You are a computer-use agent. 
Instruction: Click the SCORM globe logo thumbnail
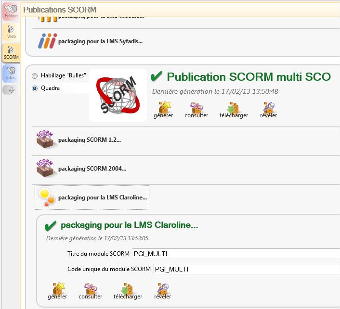click(118, 95)
